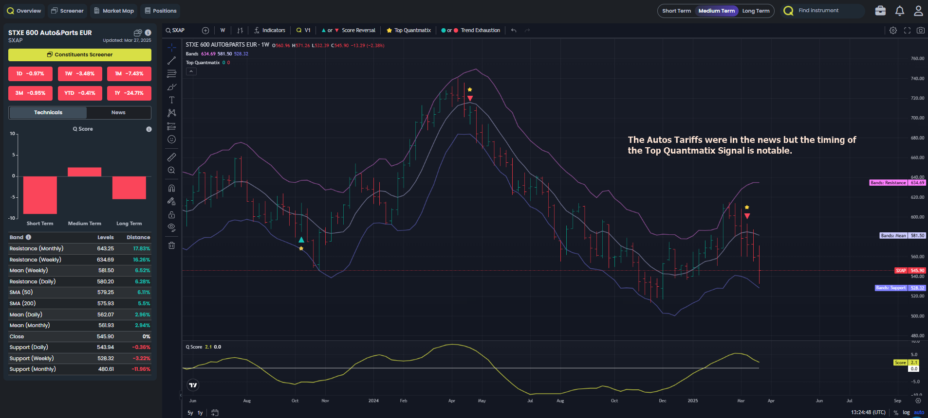This screenshot has width=928, height=418.
Task: Select the Medium Term timeframe
Action: 716,11
